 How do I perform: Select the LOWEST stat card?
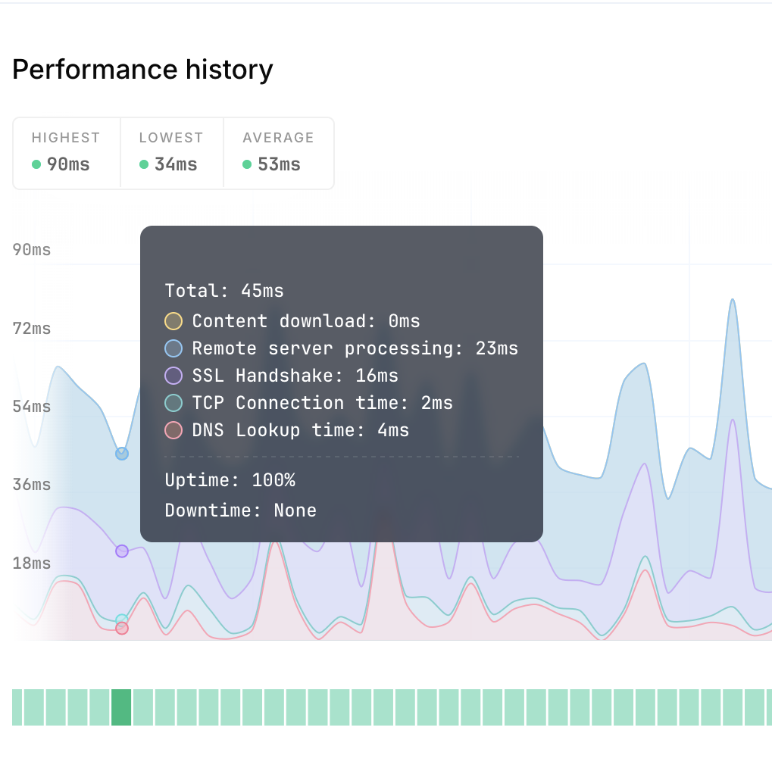coord(172,152)
